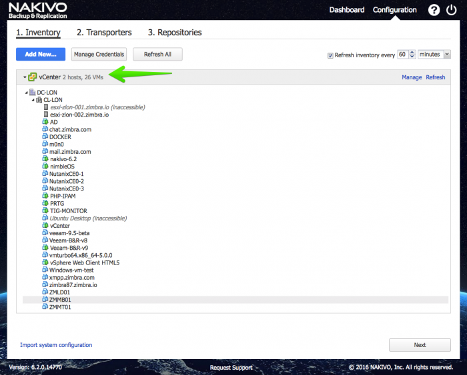The height and width of the screenshot is (375, 467).
Task: Click the vCenter inventory icon in header
Action: pyautogui.click(x=32, y=77)
